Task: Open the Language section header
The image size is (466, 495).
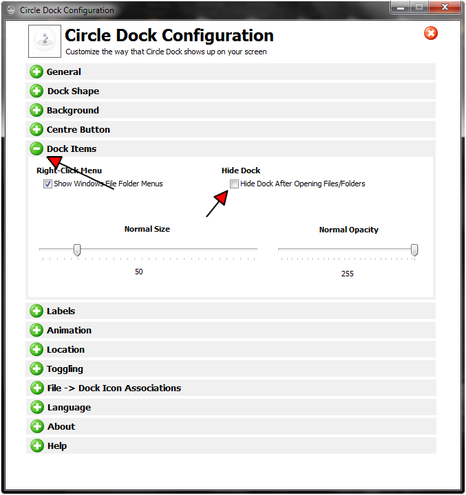Action: click(x=69, y=408)
